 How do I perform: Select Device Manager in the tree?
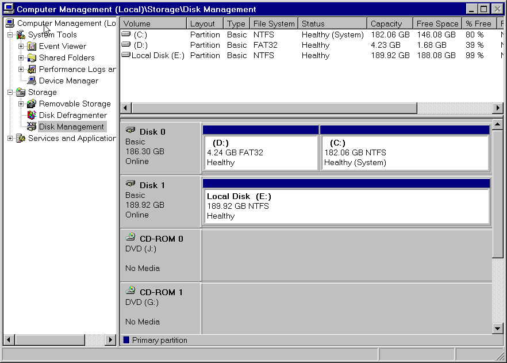[68, 81]
